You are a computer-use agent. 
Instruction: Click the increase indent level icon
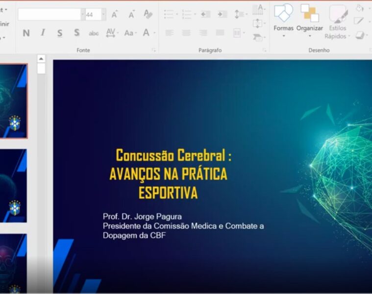click(222, 15)
